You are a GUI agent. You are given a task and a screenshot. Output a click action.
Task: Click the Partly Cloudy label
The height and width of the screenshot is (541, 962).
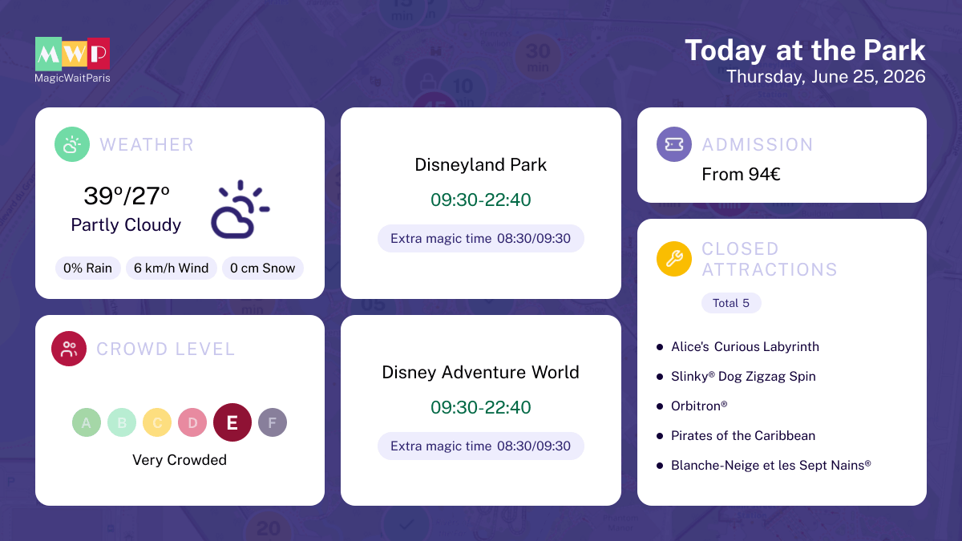click(126, 225)
